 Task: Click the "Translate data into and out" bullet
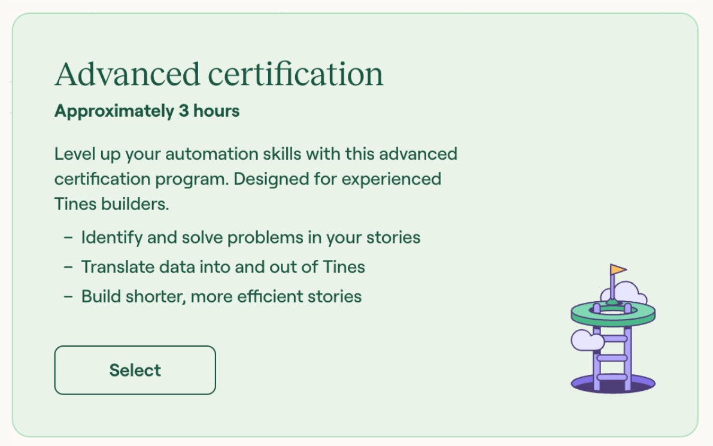point(223,267)
